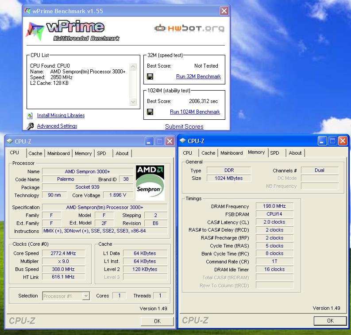Click the Revision value E6
The width and height of the screenshot is (351, 335).
click(155, 223)
